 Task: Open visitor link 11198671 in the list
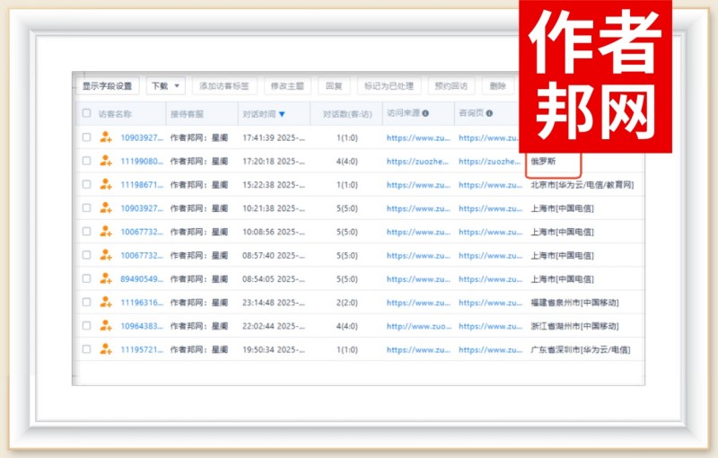point(142,185)
